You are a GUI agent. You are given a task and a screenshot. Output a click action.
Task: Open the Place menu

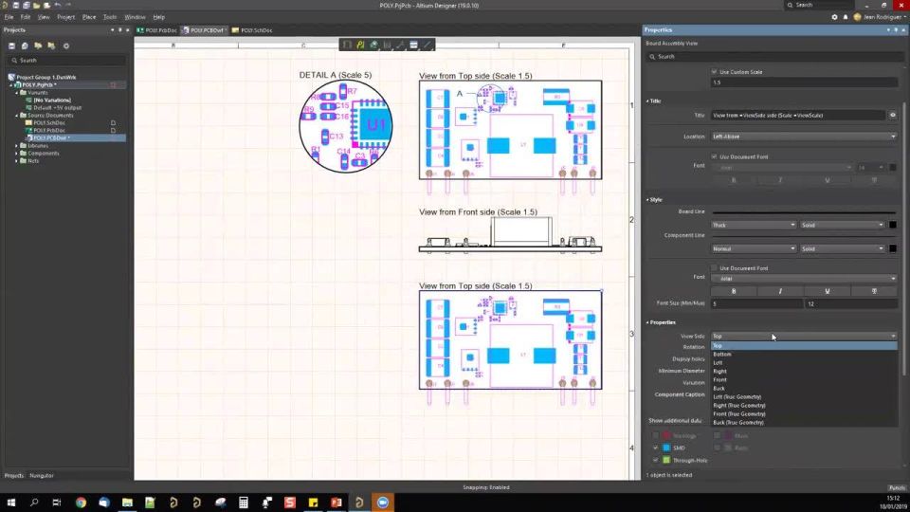click(x=89, y=17)
